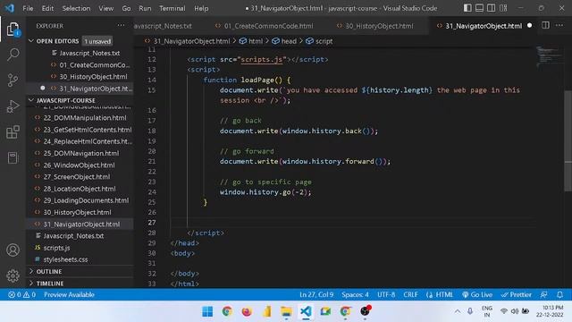Select head breadcrumb item

click(284, 41)
